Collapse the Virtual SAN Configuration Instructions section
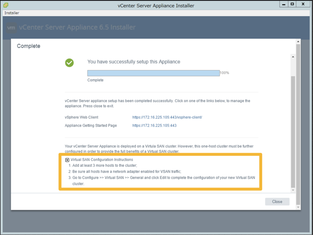This screenshot has width=313, height=235. (x=67, y=160)
